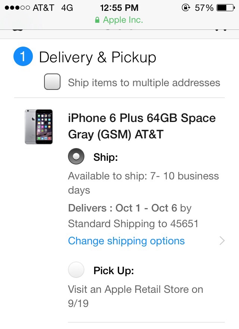239x329 pixels.
Task: Tap the rotation lock status icon
Action: 186,7
